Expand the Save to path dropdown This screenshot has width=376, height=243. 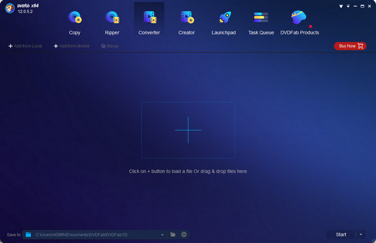click(162, 235)
